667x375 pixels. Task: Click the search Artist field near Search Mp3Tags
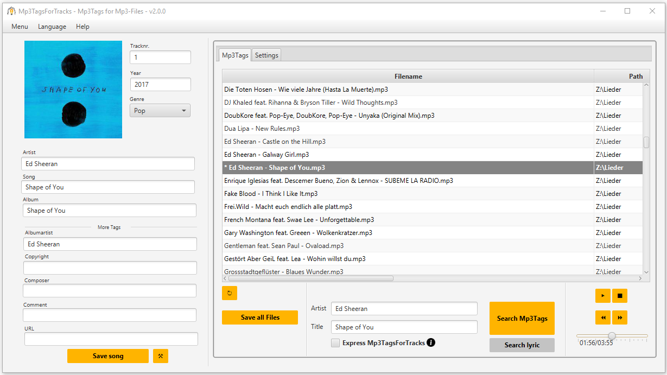(404, 308)
